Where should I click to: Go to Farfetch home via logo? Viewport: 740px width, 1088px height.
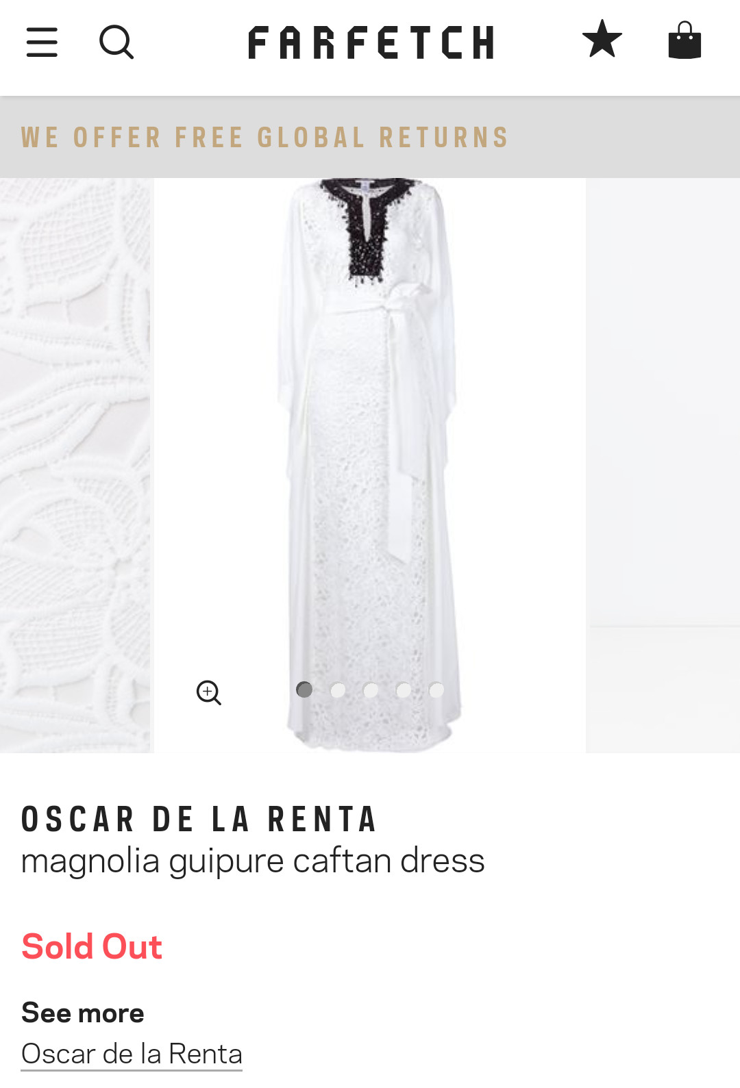pyautogui.click(x=371, y=42)
